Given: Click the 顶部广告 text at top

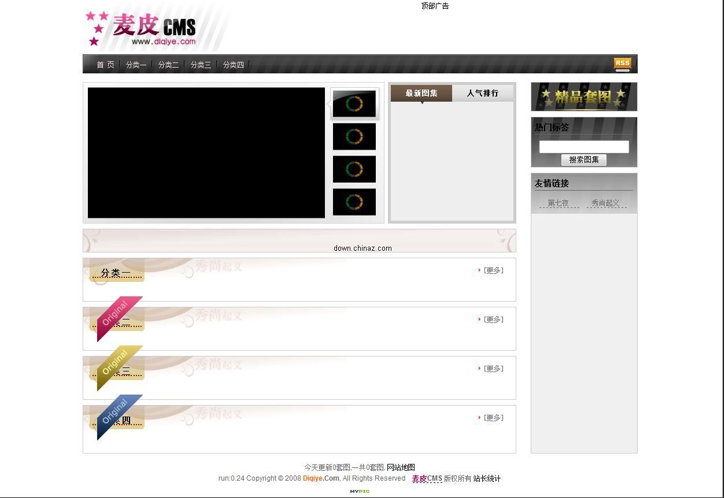Looking at the screenshot, I should coord(435,6).
